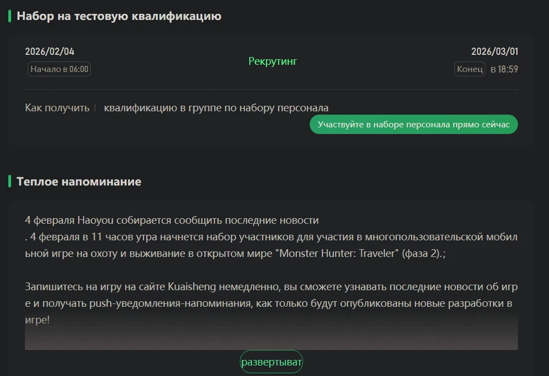Click the green join recruitment button
The width and height of the screenshot is (549, 376).
click(x=413, y=125)
